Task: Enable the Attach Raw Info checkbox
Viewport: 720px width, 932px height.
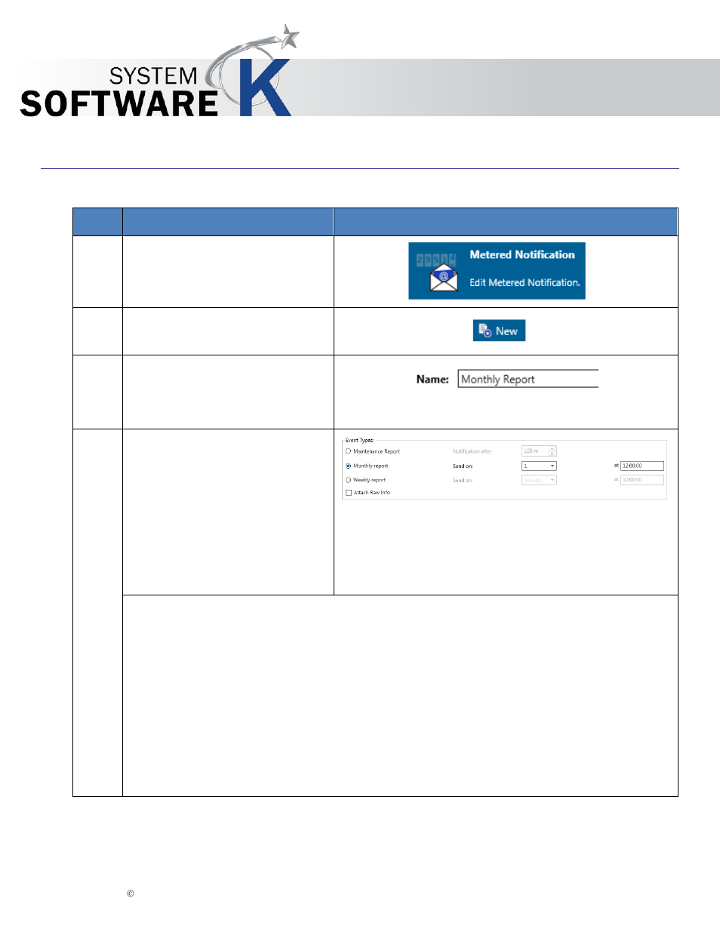Action: tap(349, 493)
